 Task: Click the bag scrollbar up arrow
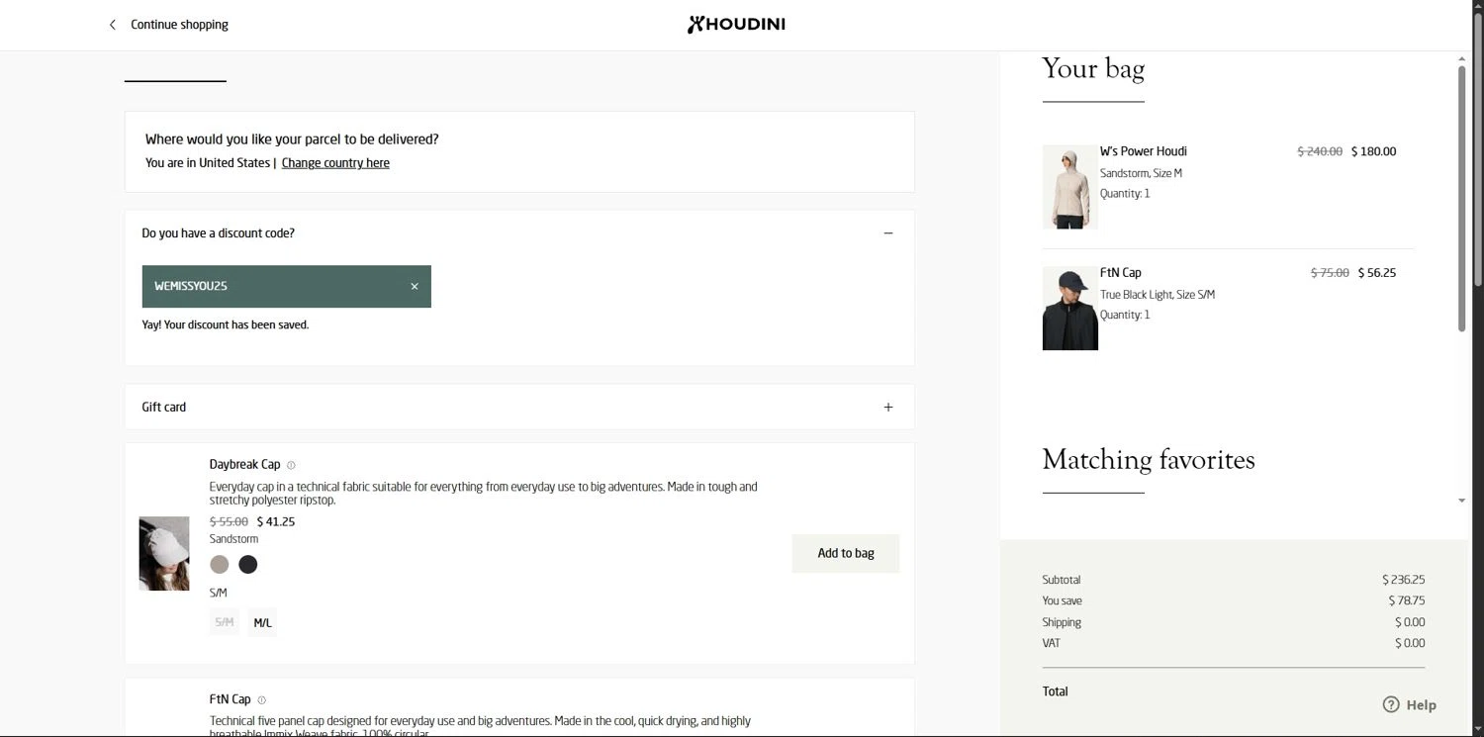coord(1462,59)
